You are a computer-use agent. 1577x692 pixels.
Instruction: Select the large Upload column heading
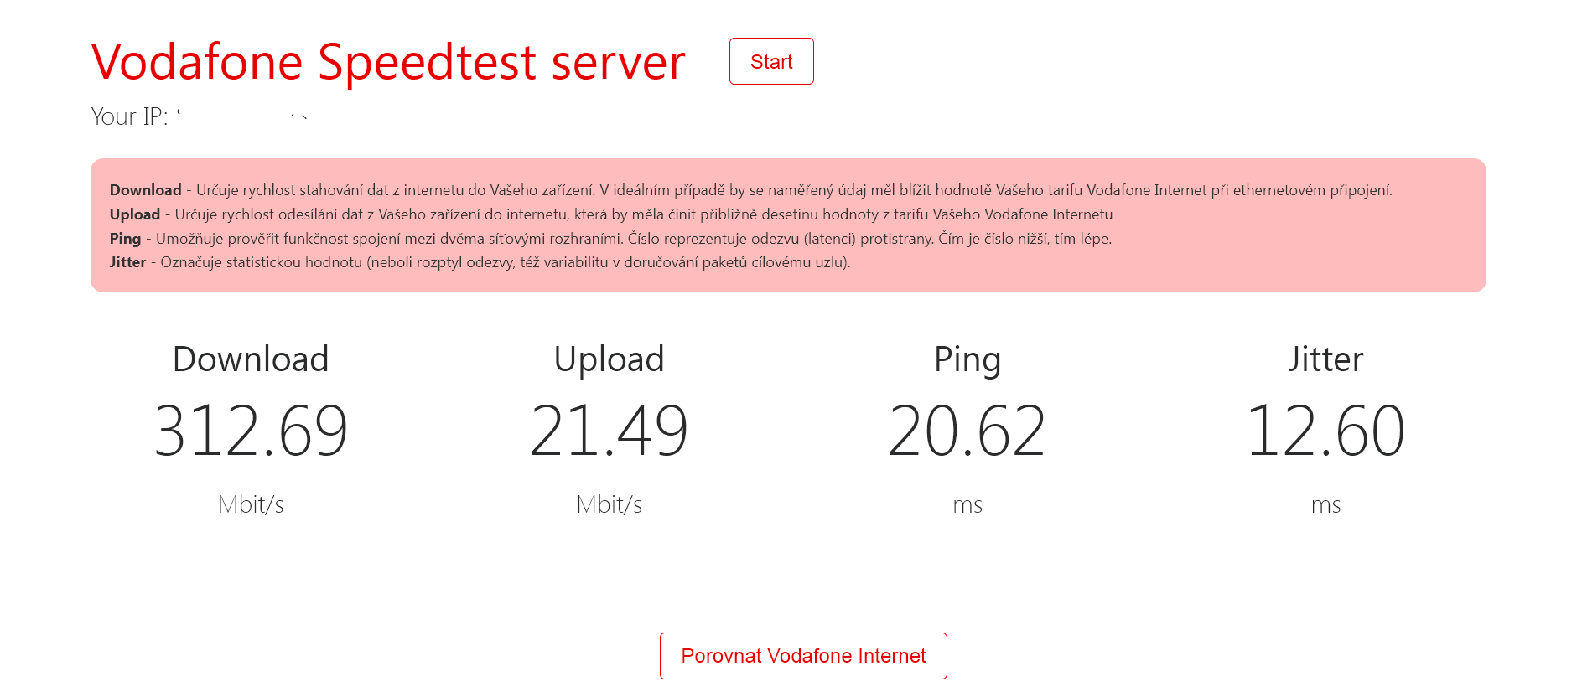coord(609,359)
